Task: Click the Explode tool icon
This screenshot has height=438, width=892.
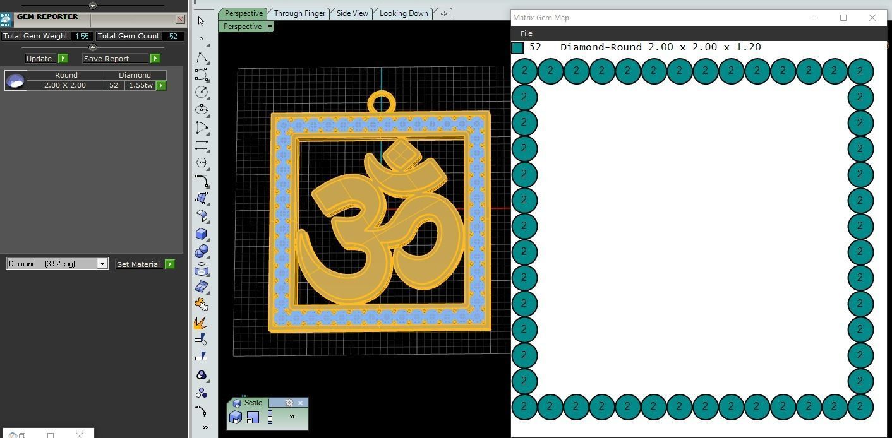Action: click(x=201, y=323)
